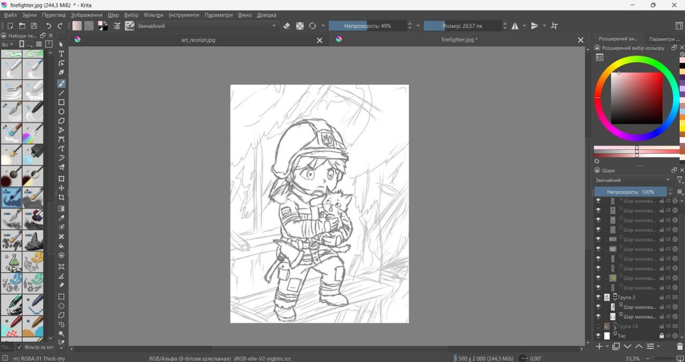Toggle vertical mirror tool in toolbar
The width and height of the screenshot is (685, 362).
coord(534,26)
